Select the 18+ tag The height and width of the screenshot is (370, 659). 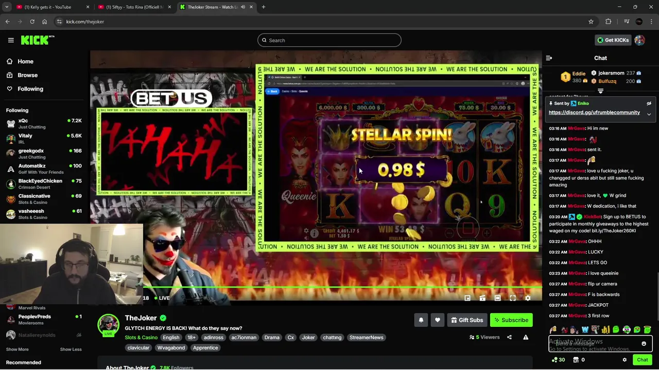(191, 338)
